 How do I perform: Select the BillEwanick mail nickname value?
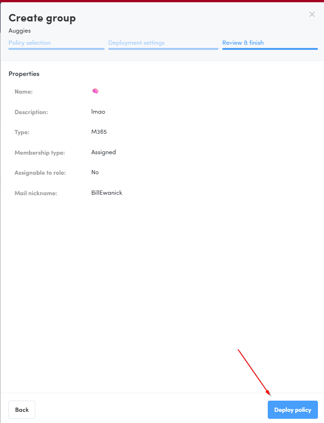(x=107, y=192)
